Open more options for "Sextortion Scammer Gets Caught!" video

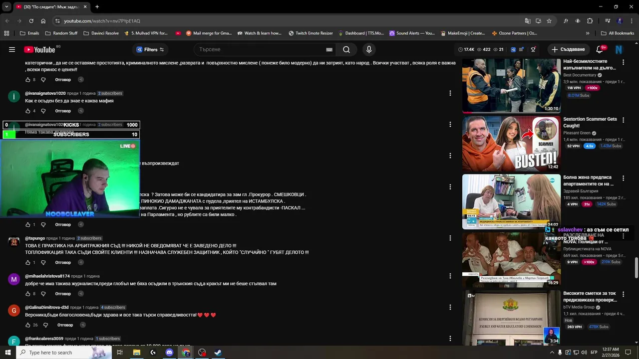[x=623, y=120]
